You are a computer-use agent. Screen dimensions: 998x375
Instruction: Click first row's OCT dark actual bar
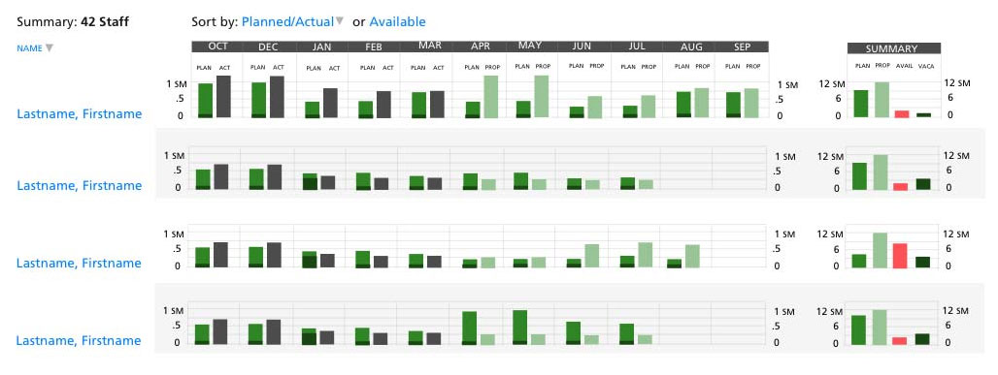223,97
